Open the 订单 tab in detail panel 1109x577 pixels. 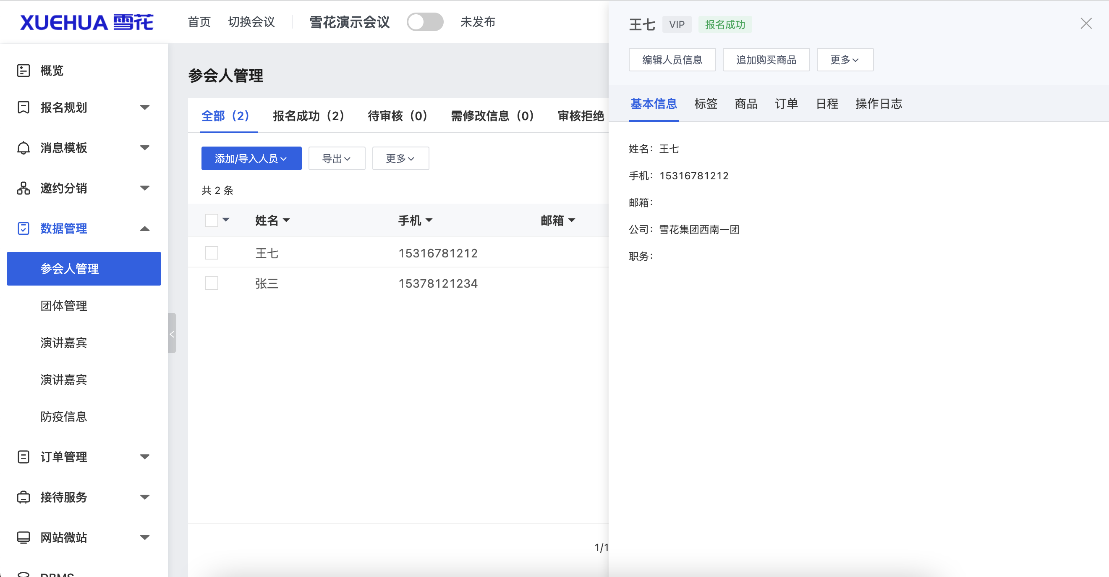[787, 104]
